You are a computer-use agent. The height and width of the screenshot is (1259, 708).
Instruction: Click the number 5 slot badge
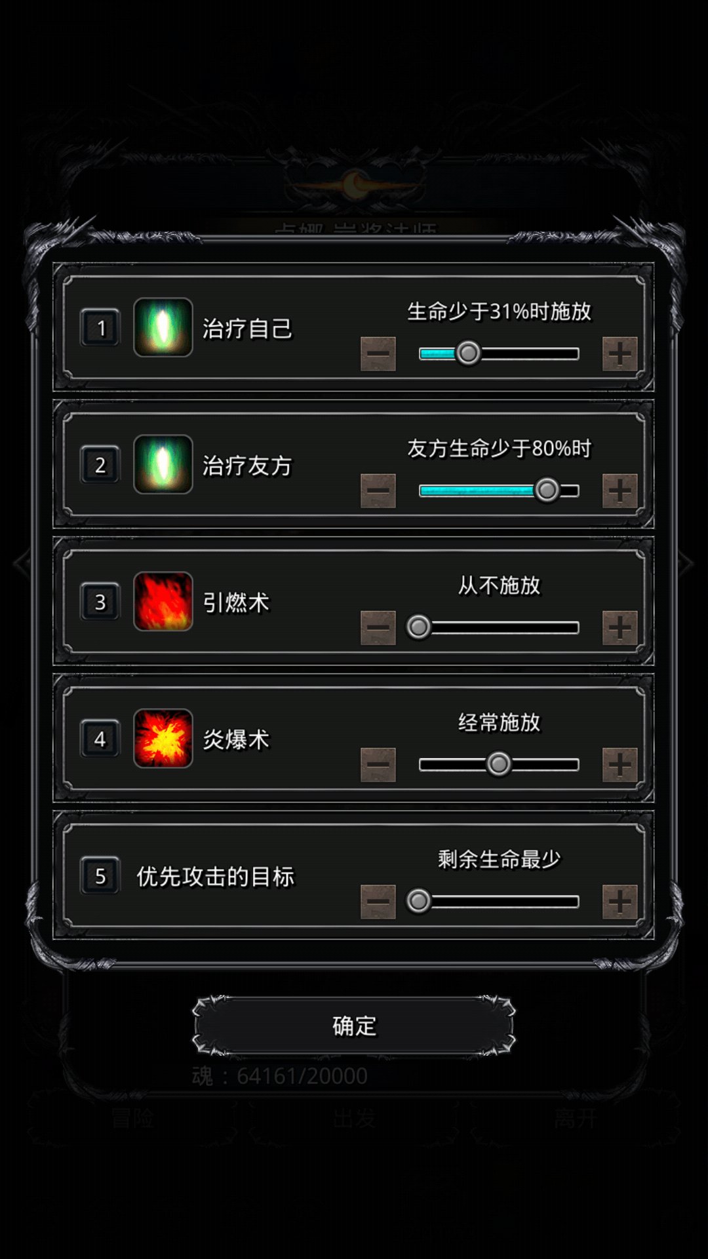tap(100, 875)
